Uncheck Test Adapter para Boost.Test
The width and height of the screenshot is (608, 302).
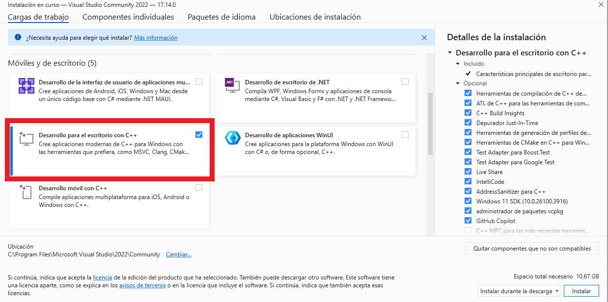pos(468,152)
